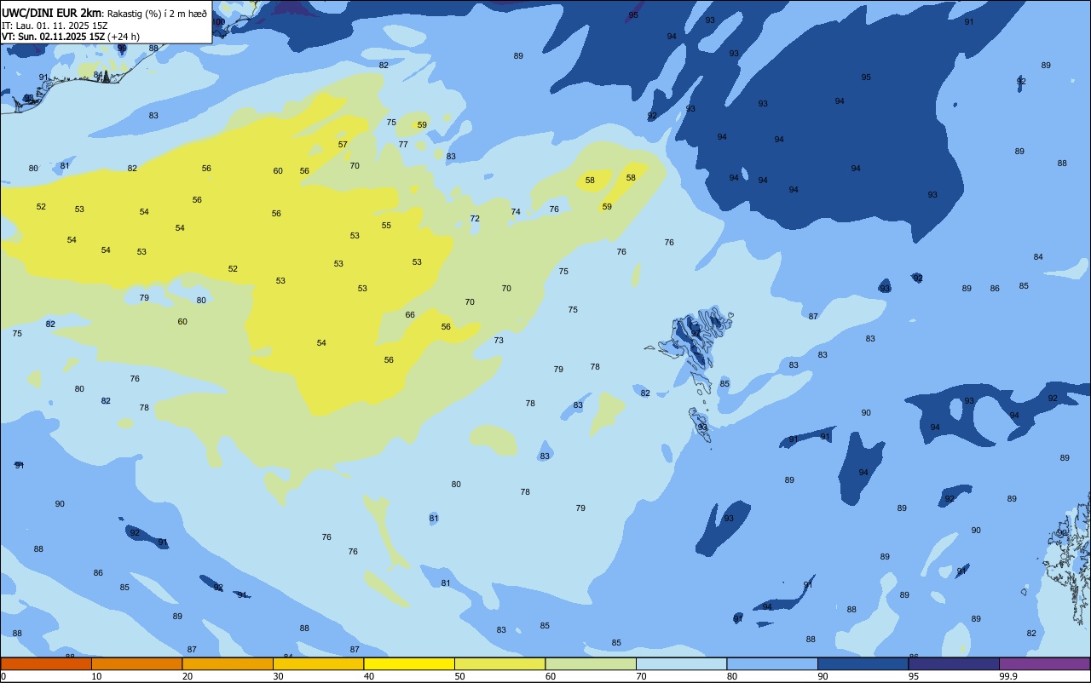The height and width of the screenshot is (683, 1091).
Task: Click the 30–40 amber legend segment
Action: tap(318, 663)
